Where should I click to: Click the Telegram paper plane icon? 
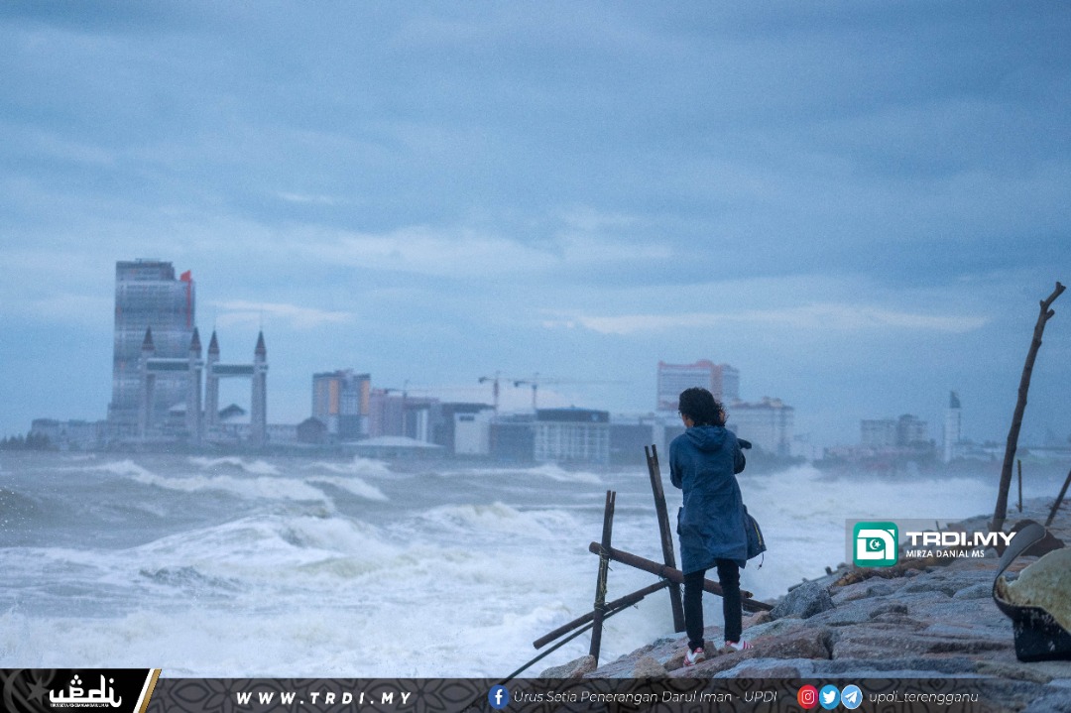tap(851, 697)
